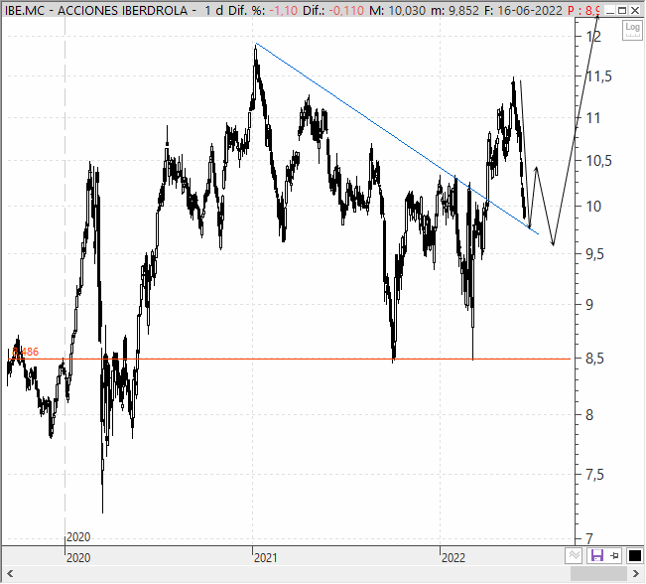
Task: Click the purple save chart icon
Action: 596,555
